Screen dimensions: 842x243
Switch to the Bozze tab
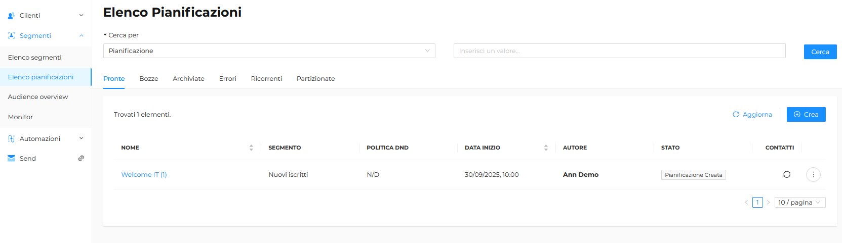[149, 78]
